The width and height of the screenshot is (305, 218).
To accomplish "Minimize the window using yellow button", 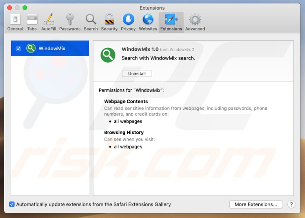I will (x=17, y=8).
